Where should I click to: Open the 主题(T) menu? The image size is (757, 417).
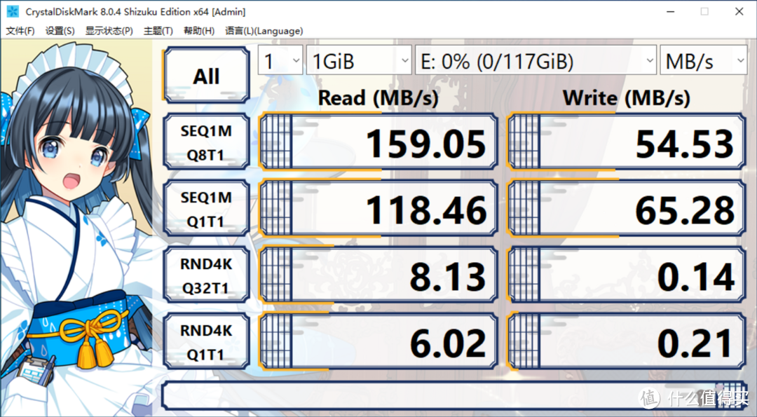coord(158,31)
